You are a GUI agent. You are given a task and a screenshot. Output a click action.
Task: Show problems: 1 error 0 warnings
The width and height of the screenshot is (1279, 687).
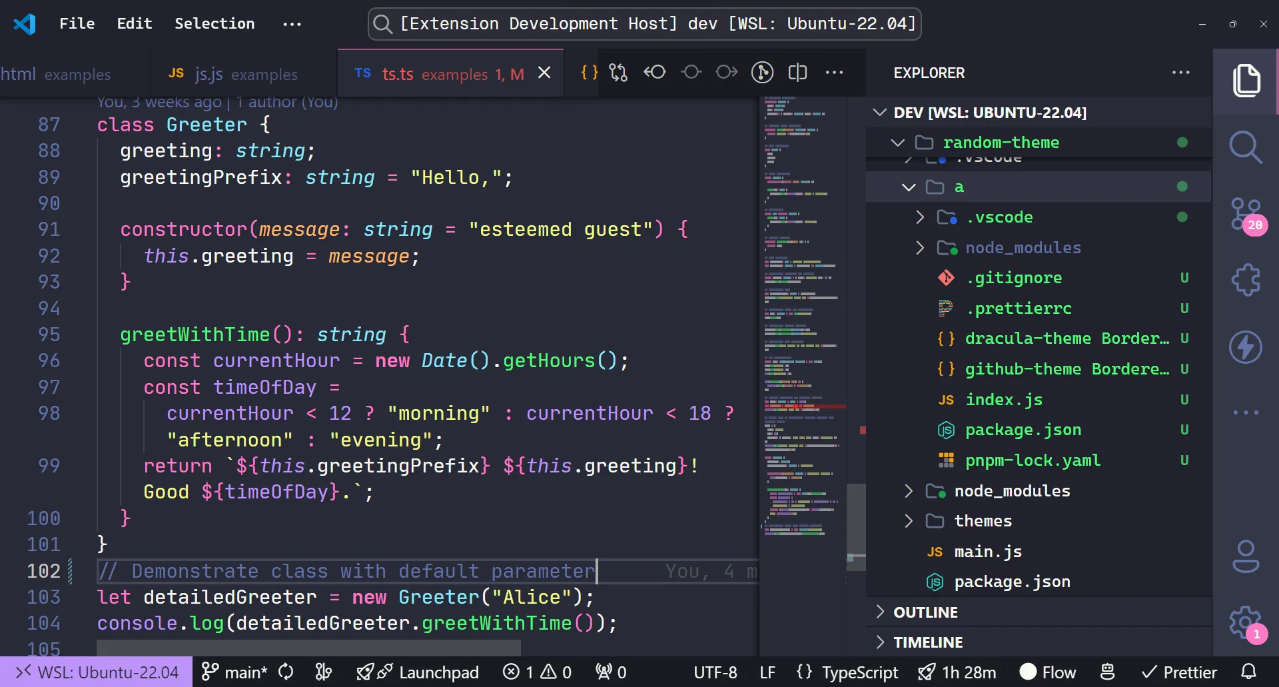coord(537,672)
